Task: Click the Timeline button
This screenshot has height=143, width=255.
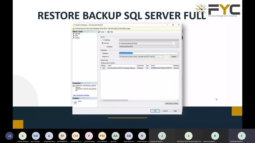Action: click(x=174, y=56)
